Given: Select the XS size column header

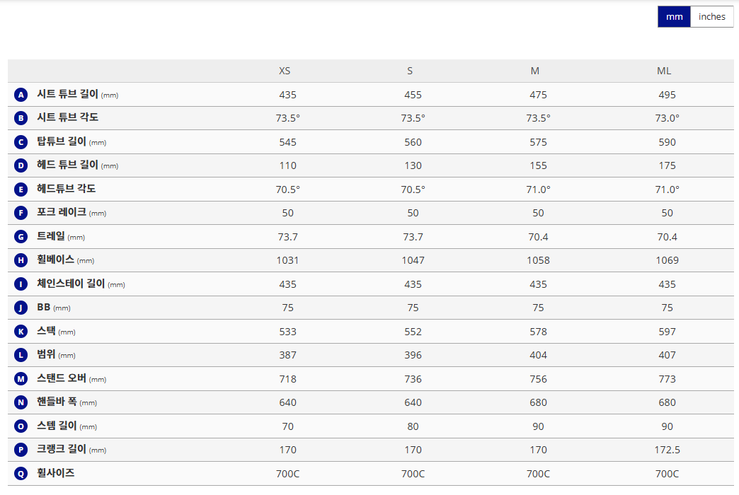Looking at the screenshot, I should click(285, 71).
